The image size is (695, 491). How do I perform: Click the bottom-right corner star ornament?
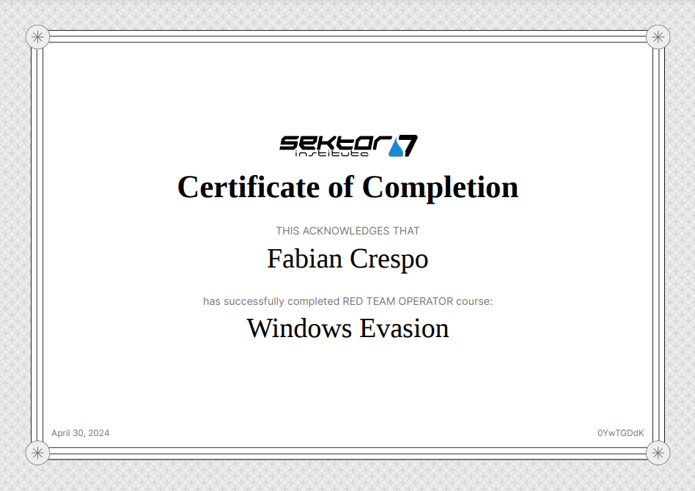658,453
